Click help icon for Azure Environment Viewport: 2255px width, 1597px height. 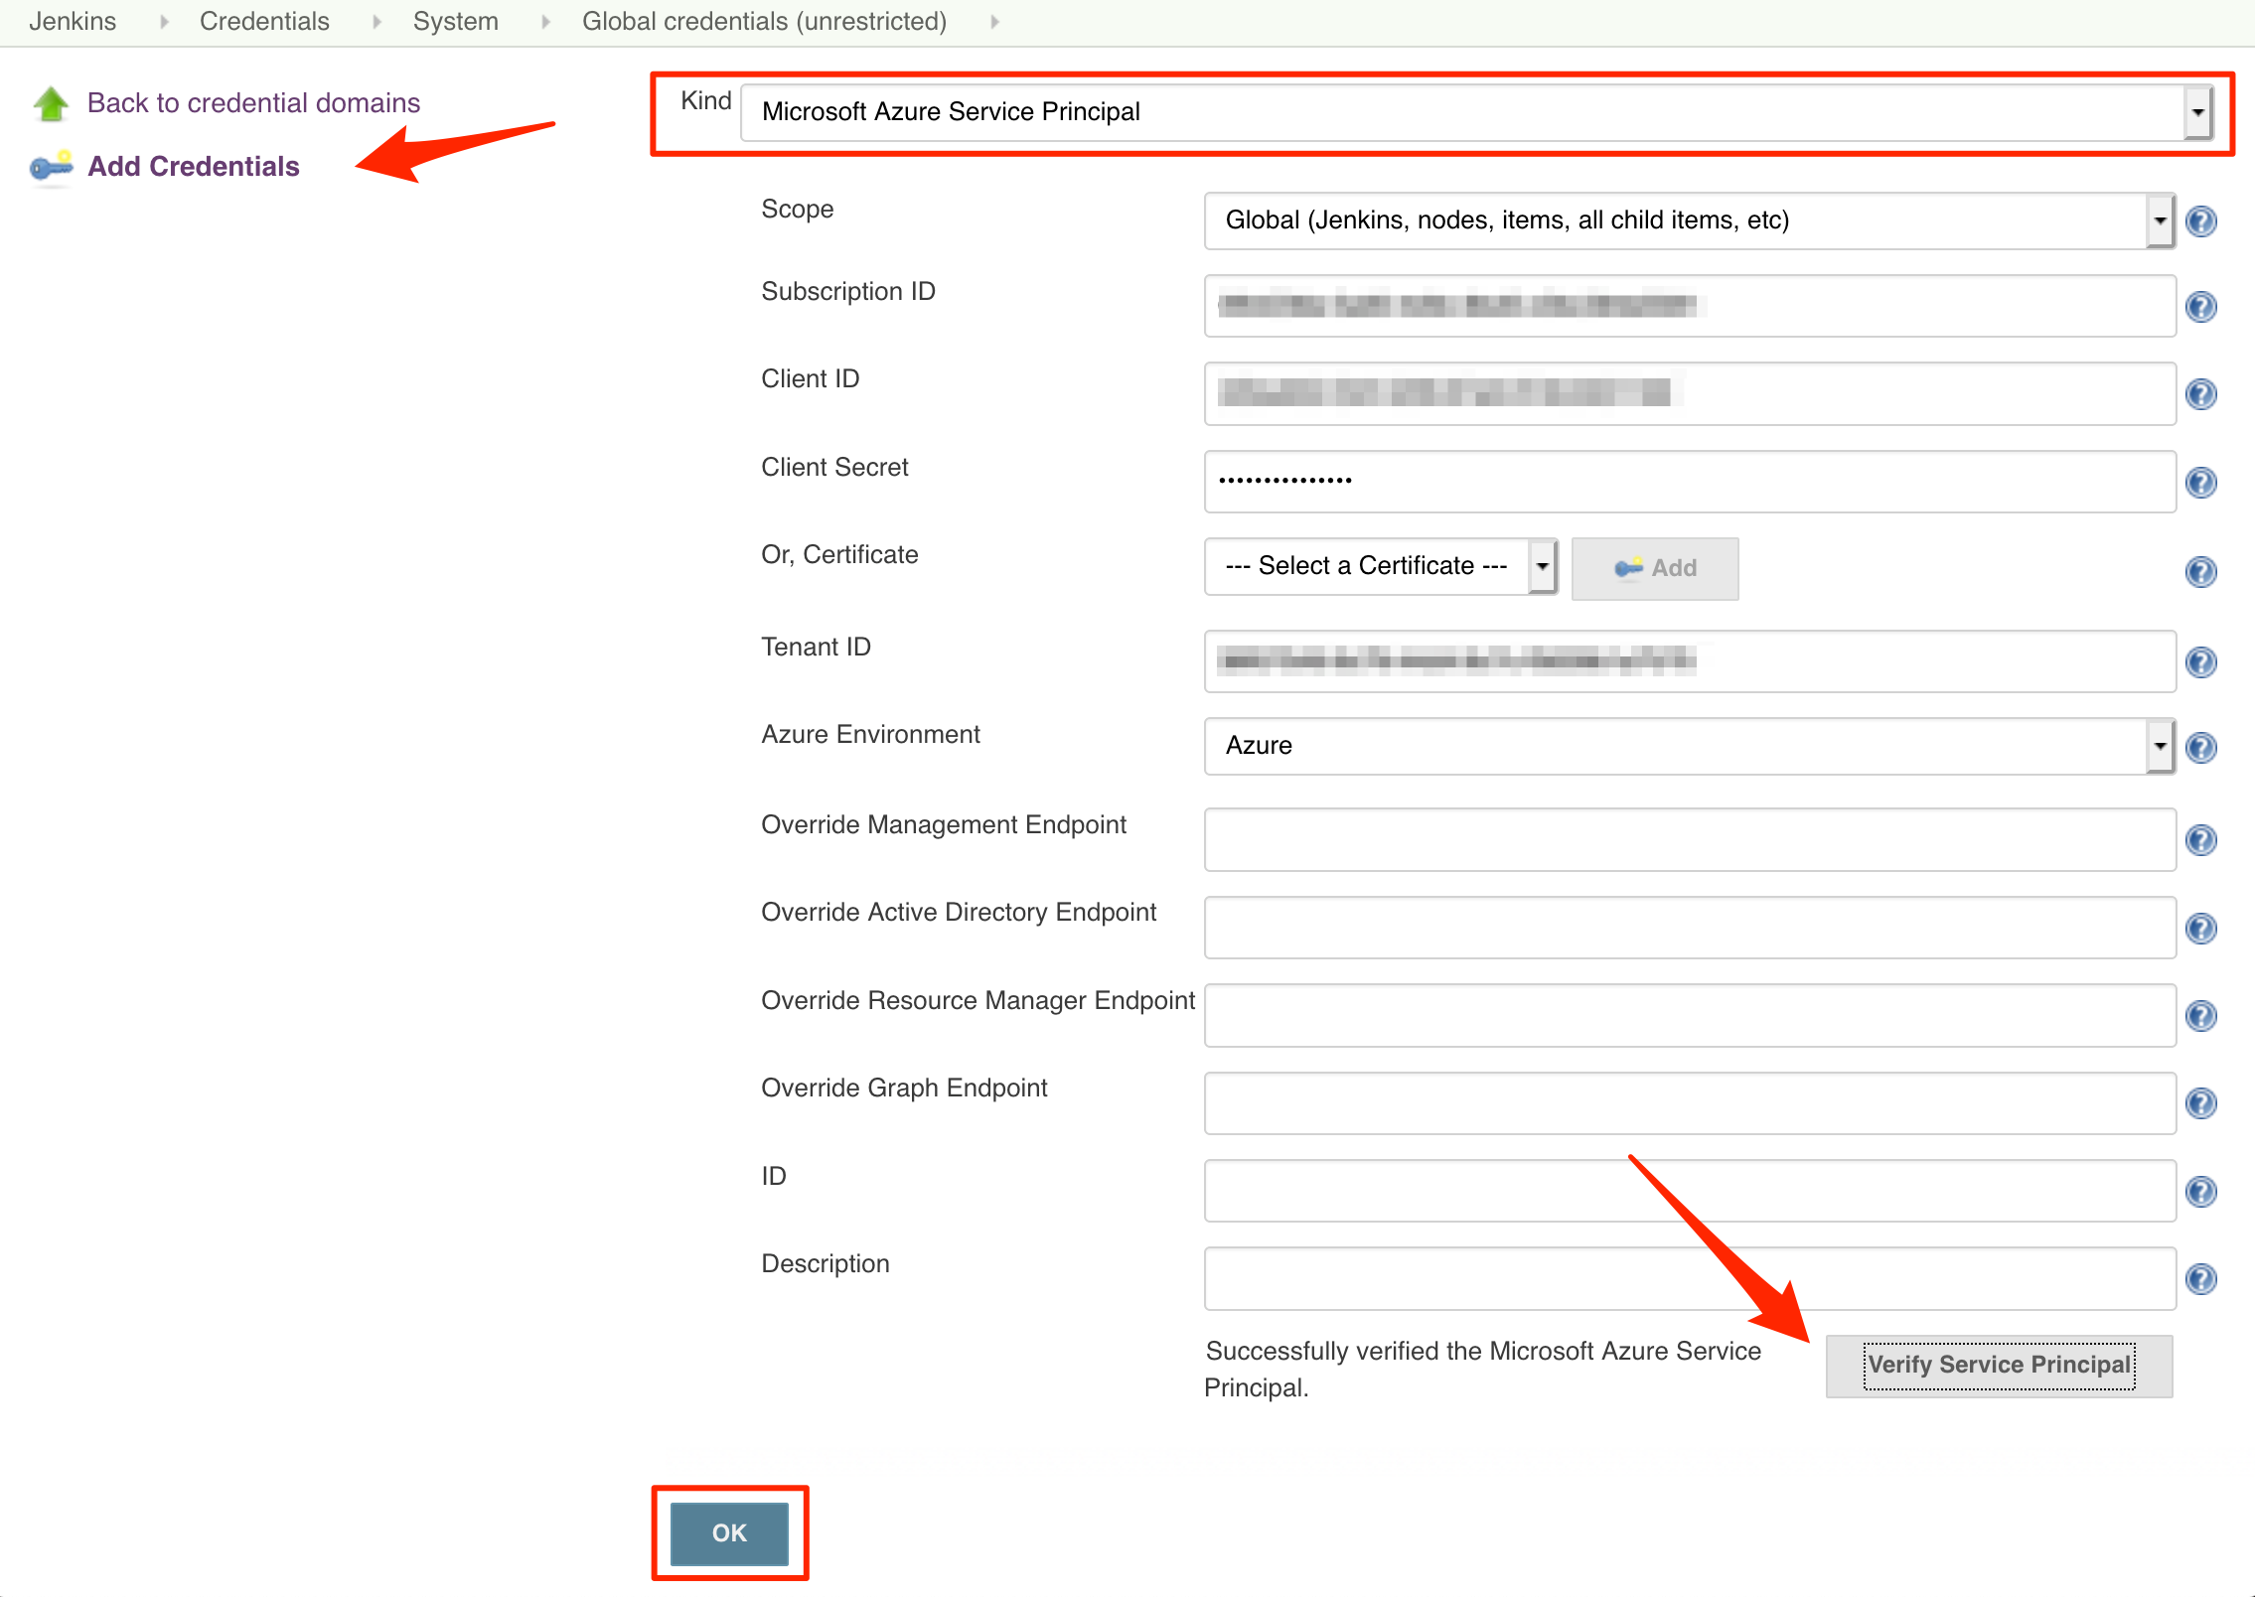click(x=2200, y=747)
